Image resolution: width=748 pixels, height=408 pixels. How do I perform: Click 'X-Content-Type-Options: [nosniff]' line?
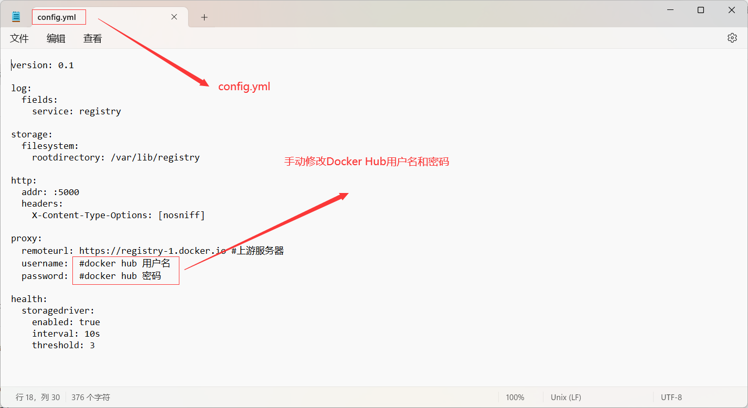pos(119,215)
